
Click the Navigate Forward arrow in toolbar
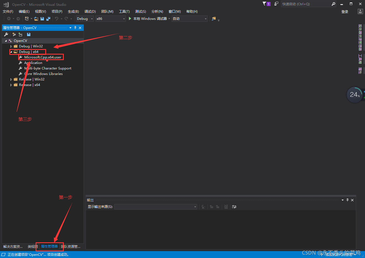pyautogui.click(x=18, y=19)
